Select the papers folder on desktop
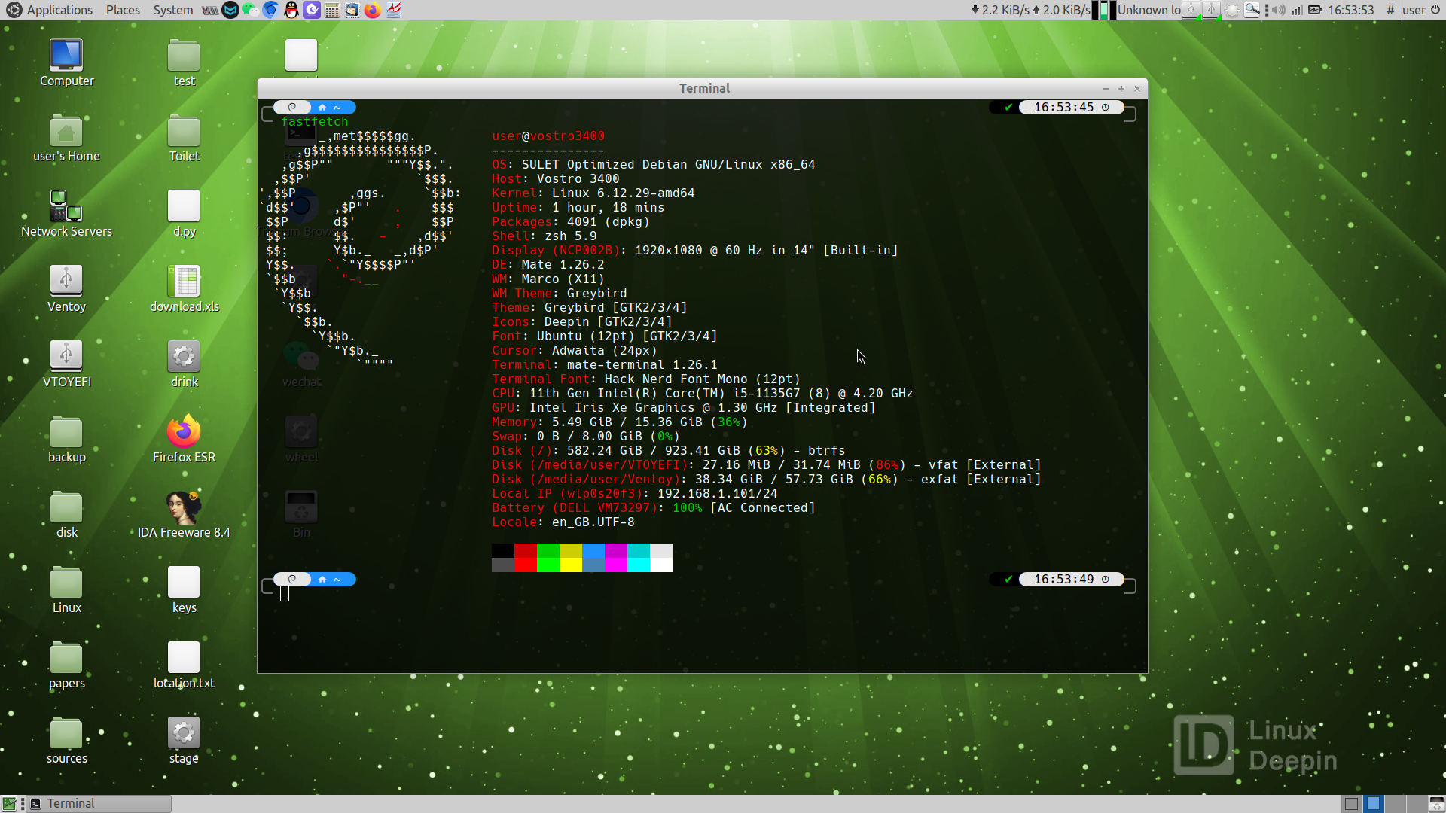The height and width of the screenshot is (813, 1446). pos(66,665)
